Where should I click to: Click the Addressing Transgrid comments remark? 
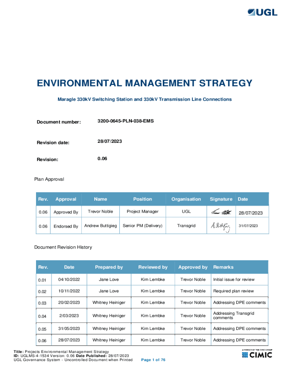[234, 315]
